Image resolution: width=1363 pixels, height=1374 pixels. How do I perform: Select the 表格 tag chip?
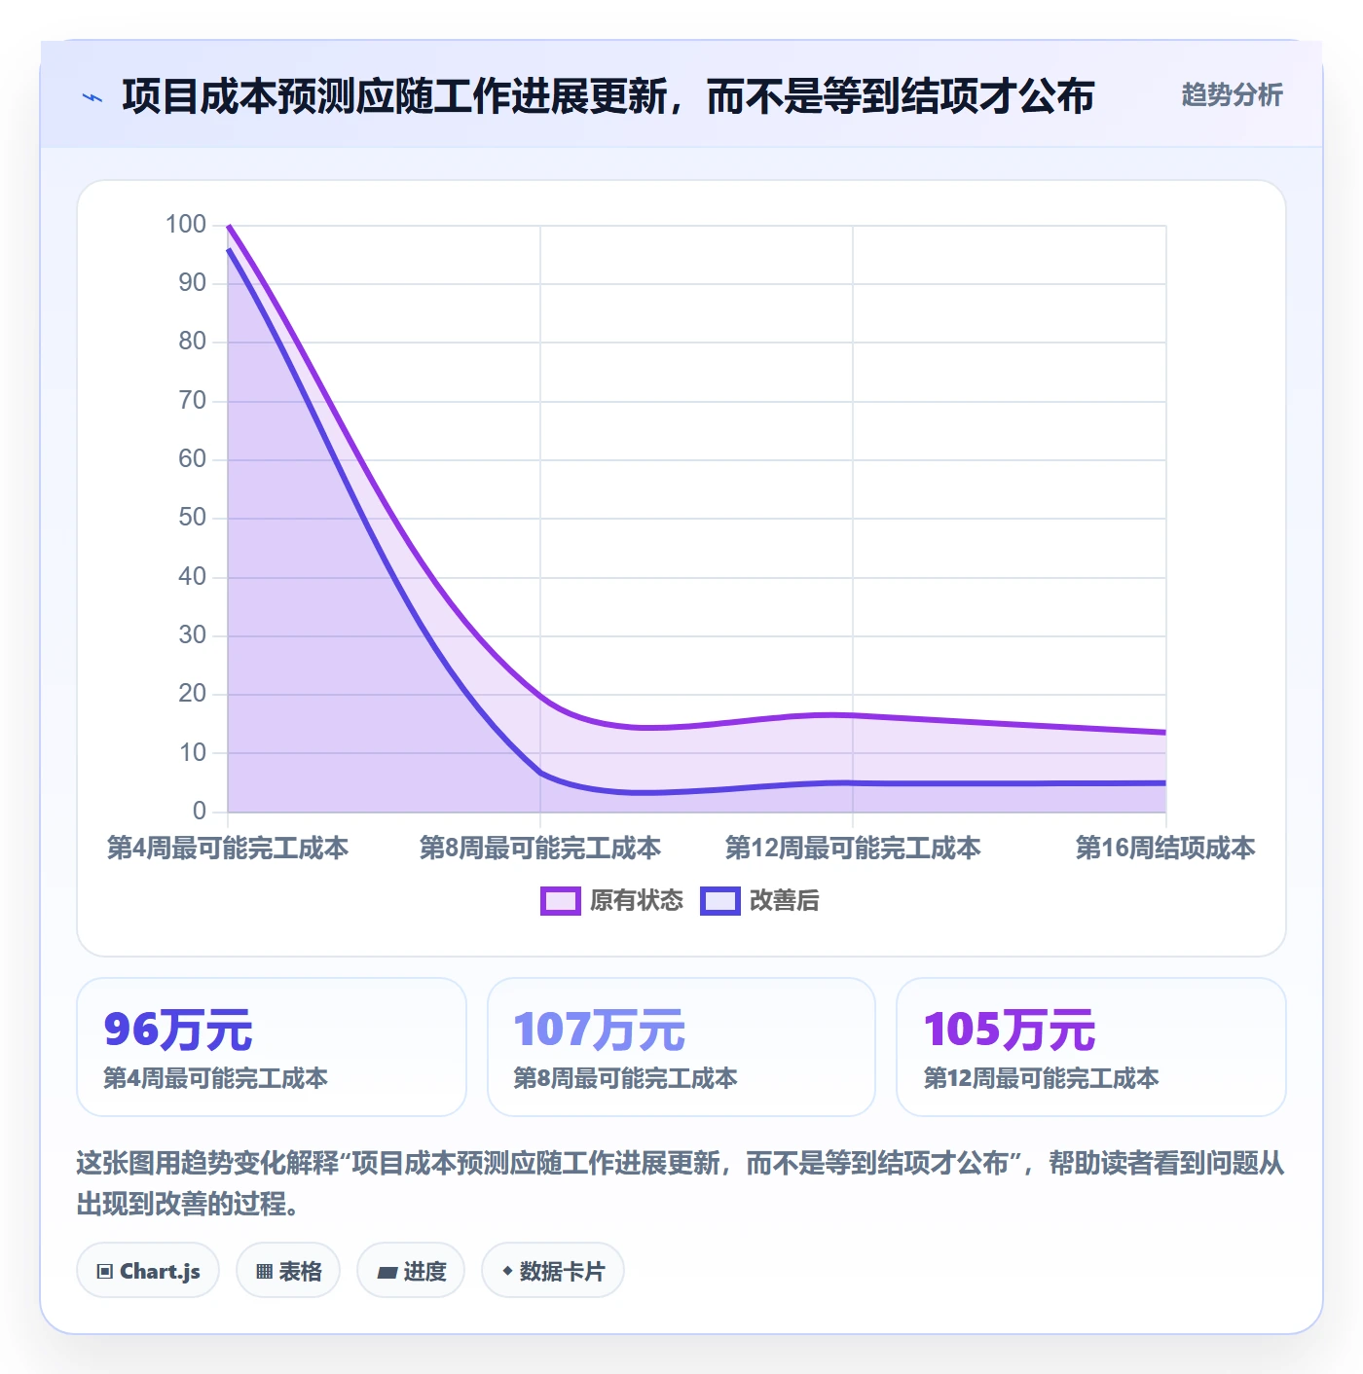[288, 1271]
